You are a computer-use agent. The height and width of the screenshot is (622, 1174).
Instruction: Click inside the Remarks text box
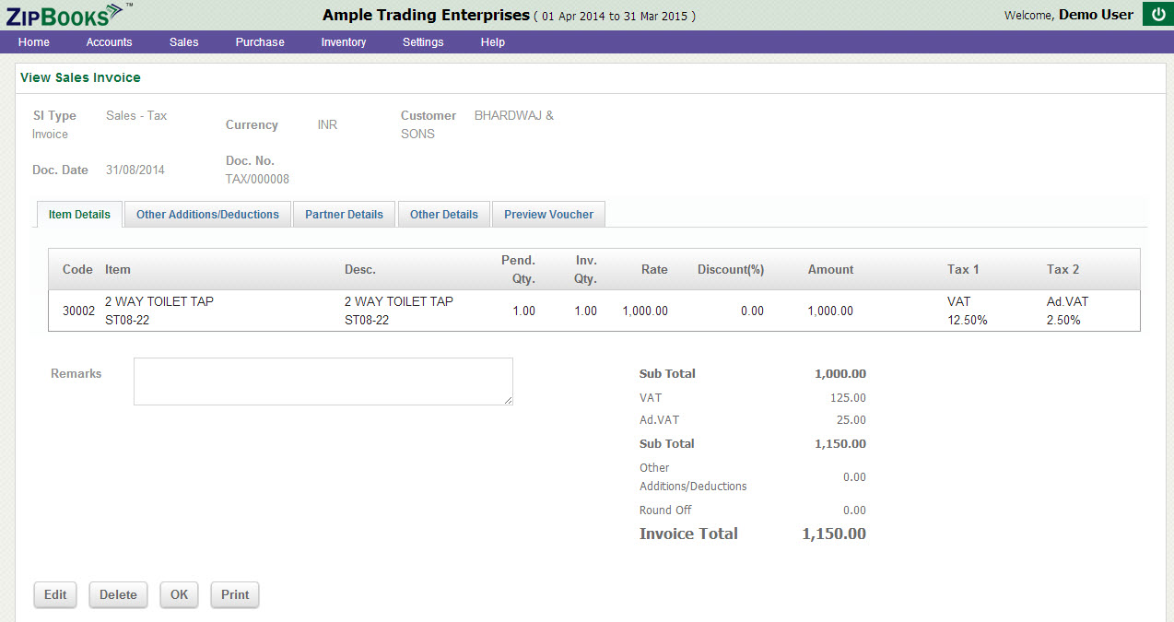tap(323, 381)
